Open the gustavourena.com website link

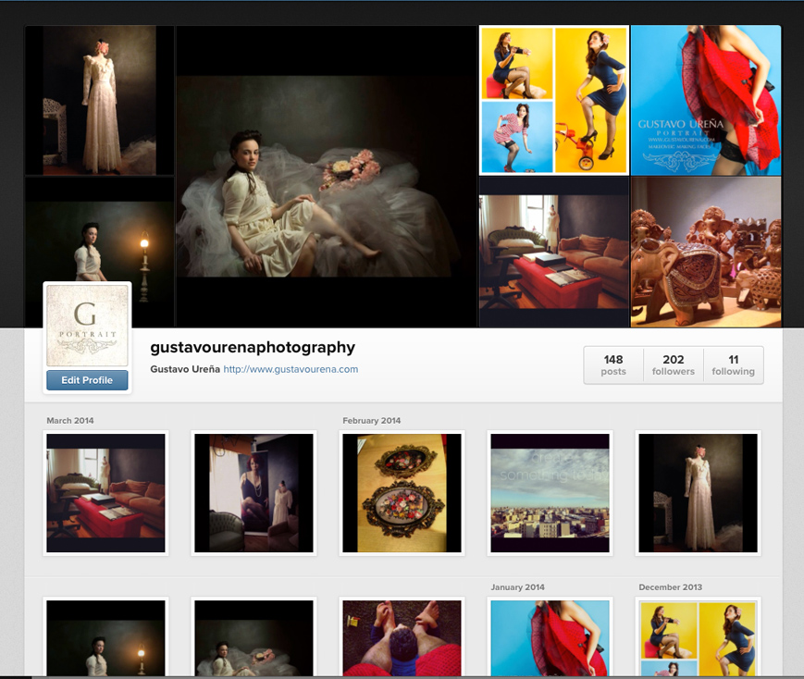click(291, 369)
